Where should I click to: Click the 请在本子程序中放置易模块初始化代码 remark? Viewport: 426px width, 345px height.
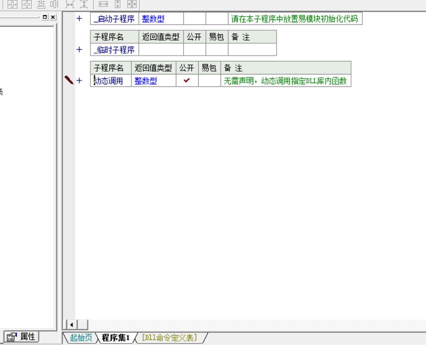pos(295,19)
